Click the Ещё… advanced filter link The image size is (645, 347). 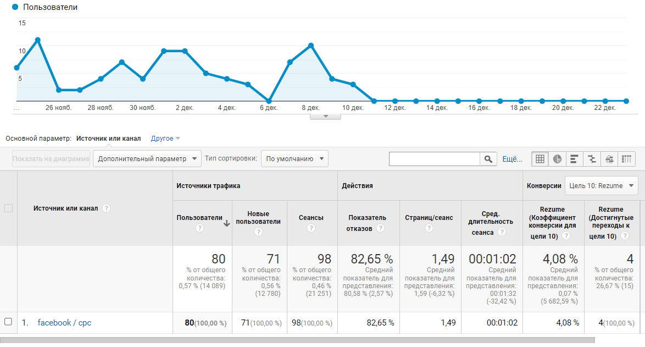tap(512, 159)
